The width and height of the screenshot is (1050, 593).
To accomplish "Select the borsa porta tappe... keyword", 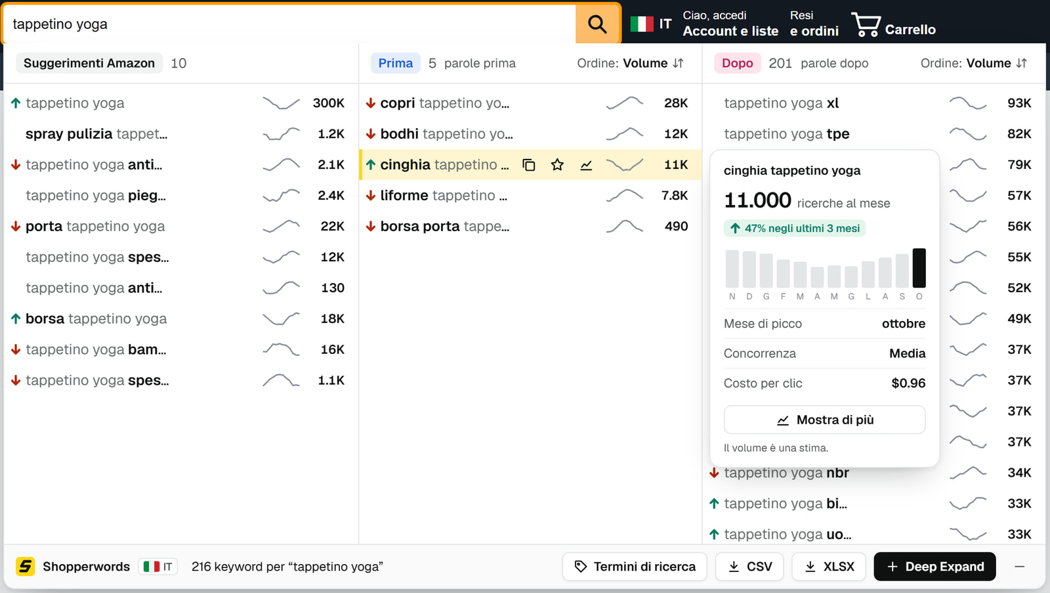I will click(445, 227).
